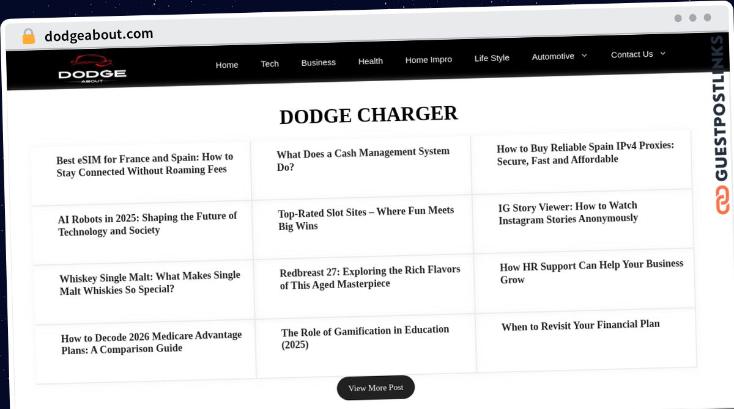
Task: Open the Spain IPv4 Proxies article
Action: 585,153
